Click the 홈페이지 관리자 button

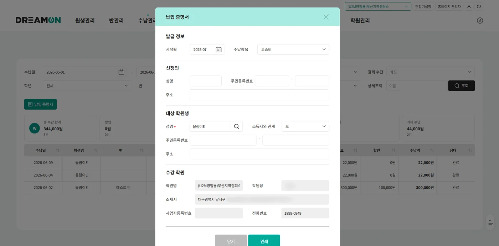click(449, 6)
